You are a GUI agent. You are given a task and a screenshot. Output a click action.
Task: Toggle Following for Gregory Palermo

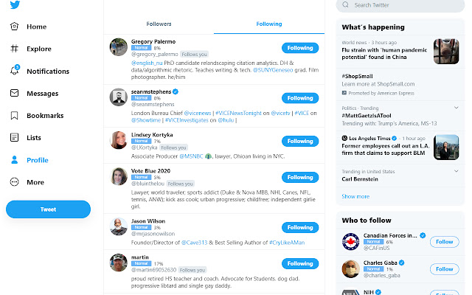[299, 48]
